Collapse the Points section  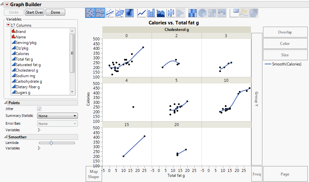[x=6, y=103]
